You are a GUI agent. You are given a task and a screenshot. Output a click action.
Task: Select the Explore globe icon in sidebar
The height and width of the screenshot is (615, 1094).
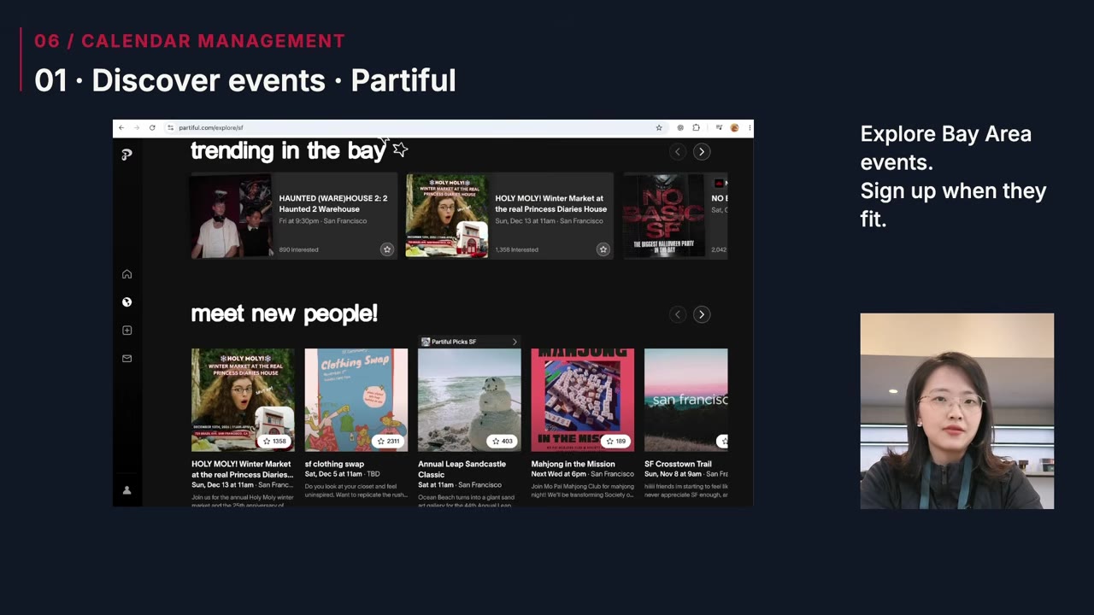pyautogui.click(x=126, y=302)
